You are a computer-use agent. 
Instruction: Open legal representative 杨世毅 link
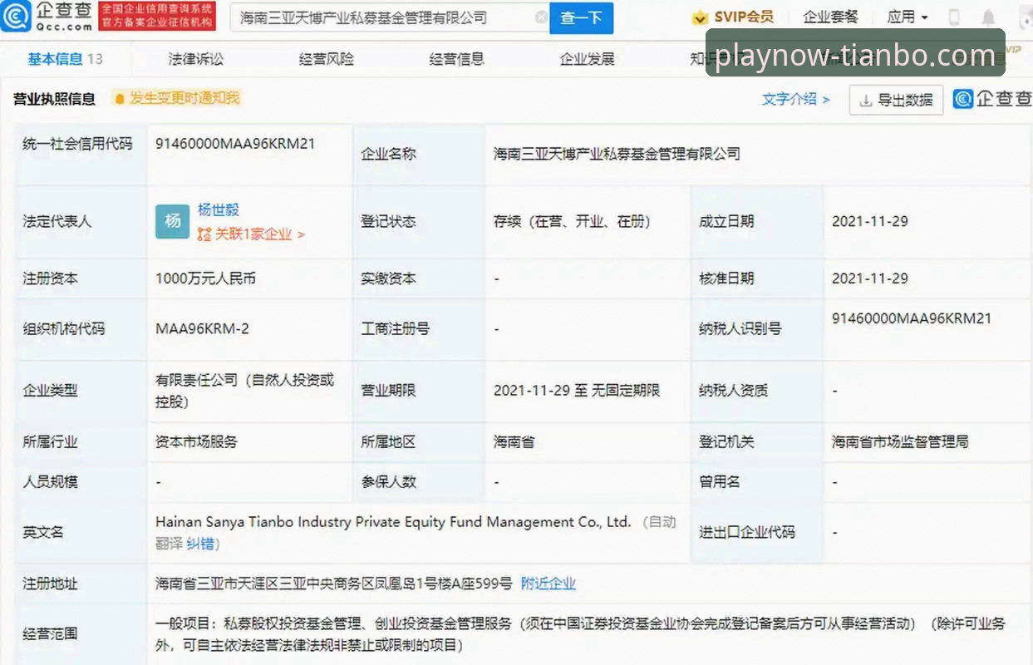(219, 209)
